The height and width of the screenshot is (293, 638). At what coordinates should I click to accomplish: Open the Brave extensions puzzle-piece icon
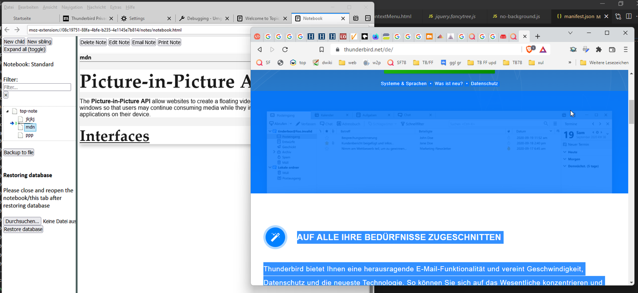coord(599,49)
